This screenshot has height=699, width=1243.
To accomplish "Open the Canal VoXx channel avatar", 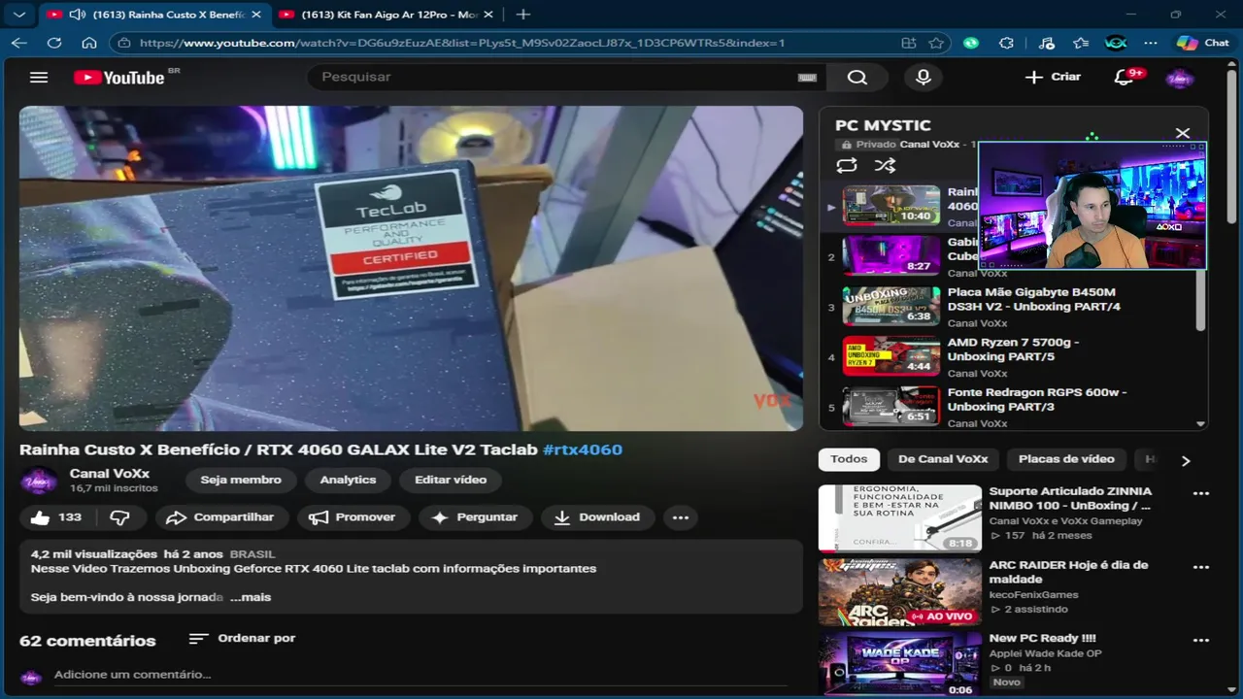I will [39, 481].
